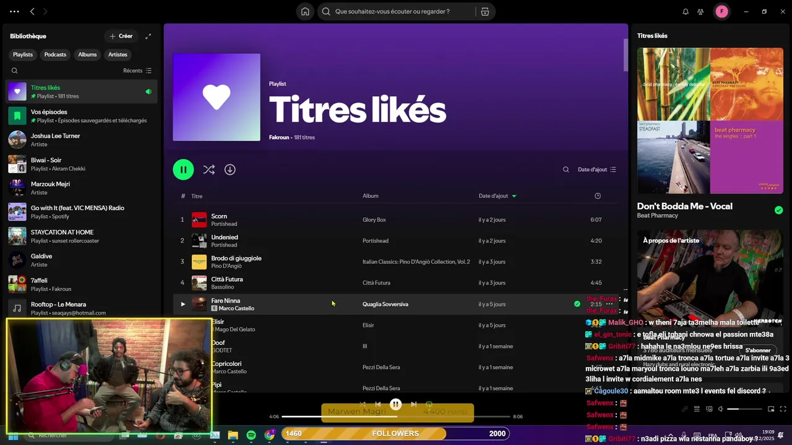Select the Brodo di giuggiole track
The image size is (792, 445).
396,262
